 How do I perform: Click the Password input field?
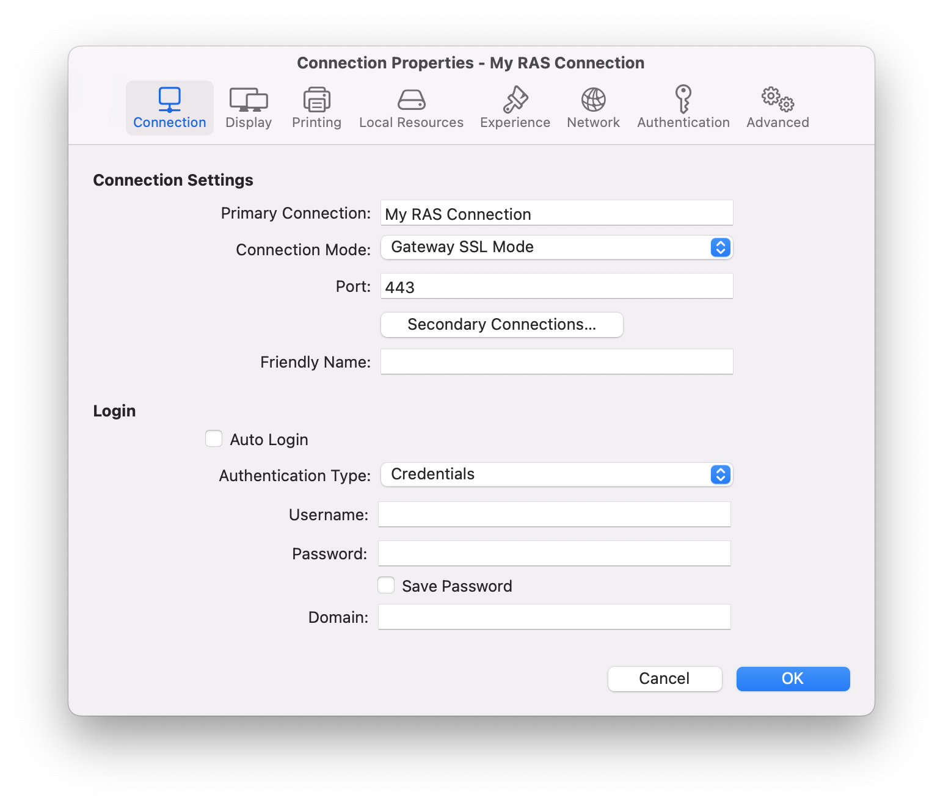click(555, 553)
